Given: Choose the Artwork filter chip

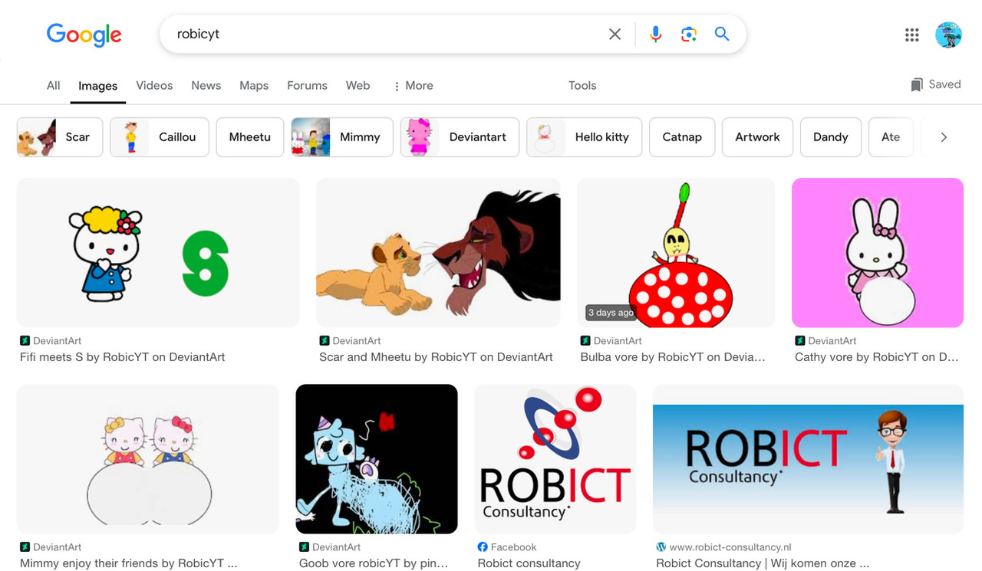Looking at the screenshot, I should click(757, 137).
